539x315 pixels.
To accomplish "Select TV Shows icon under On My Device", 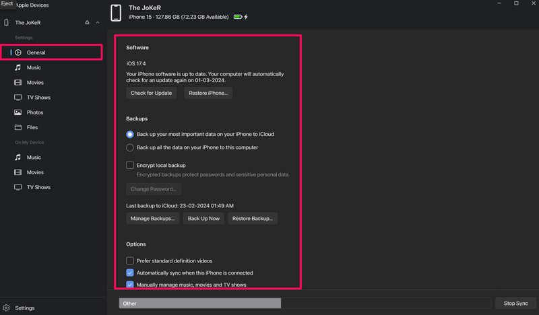I will tap(18, 187).
